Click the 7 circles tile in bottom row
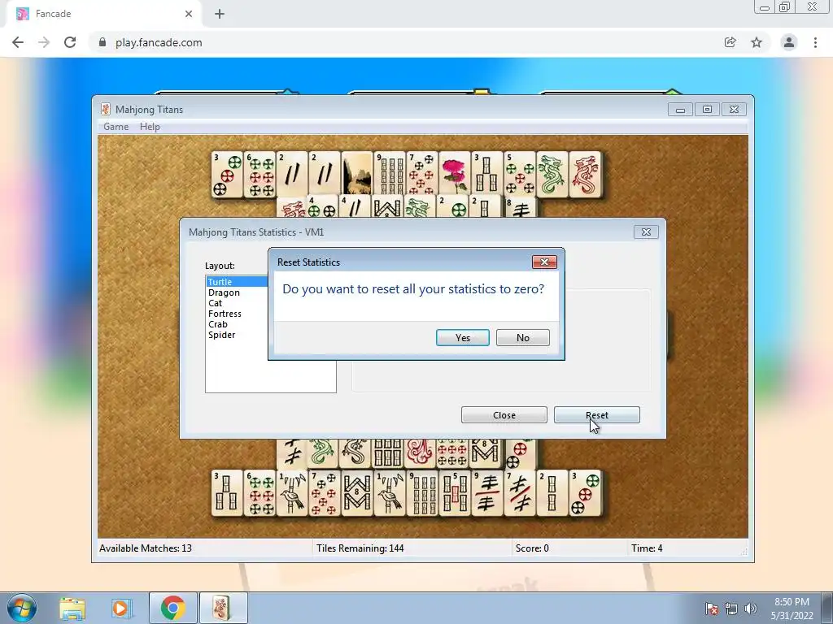 pos(324,493)
